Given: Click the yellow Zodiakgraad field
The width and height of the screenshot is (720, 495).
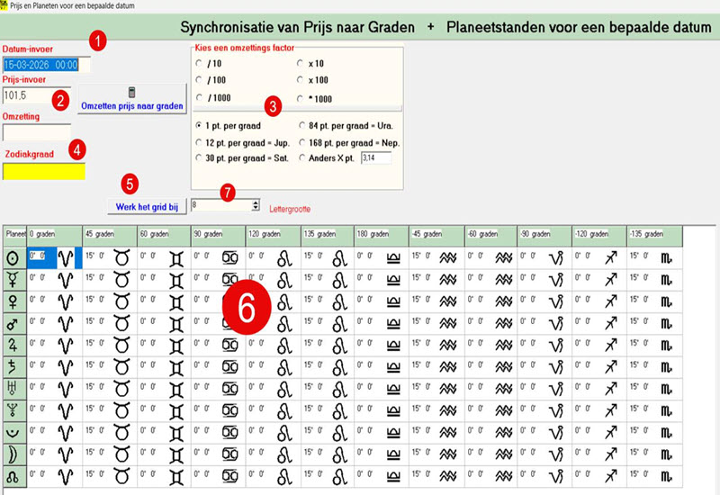Looking at the screenshot, I should (x=44, y=172).
